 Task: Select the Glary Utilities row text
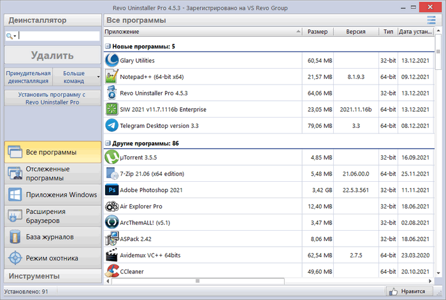[137, 60]
